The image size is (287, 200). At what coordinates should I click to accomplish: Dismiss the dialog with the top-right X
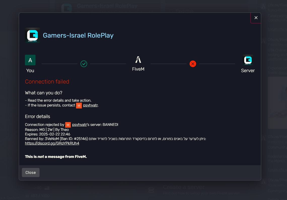tap(256, 18)
